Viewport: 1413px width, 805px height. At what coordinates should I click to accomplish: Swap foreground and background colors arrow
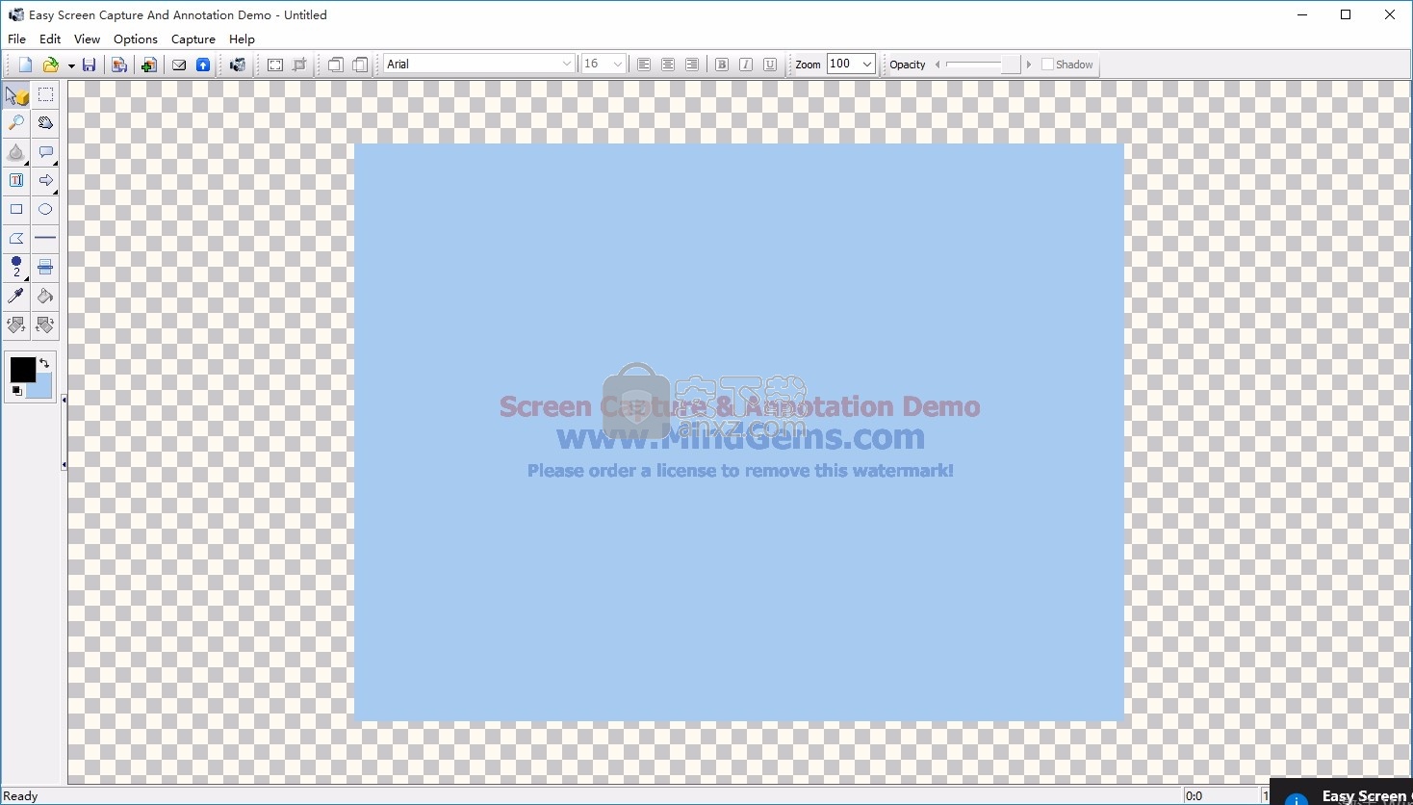44,363
